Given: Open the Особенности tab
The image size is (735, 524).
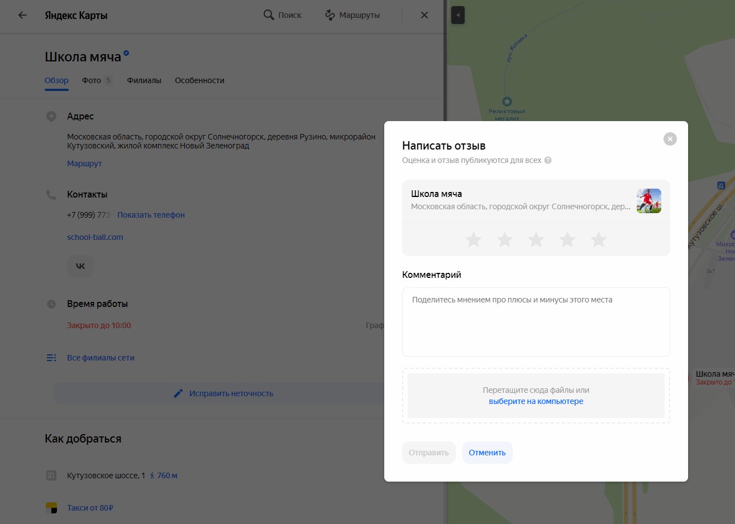Looking at the screenshot, I should coord(199,80).
